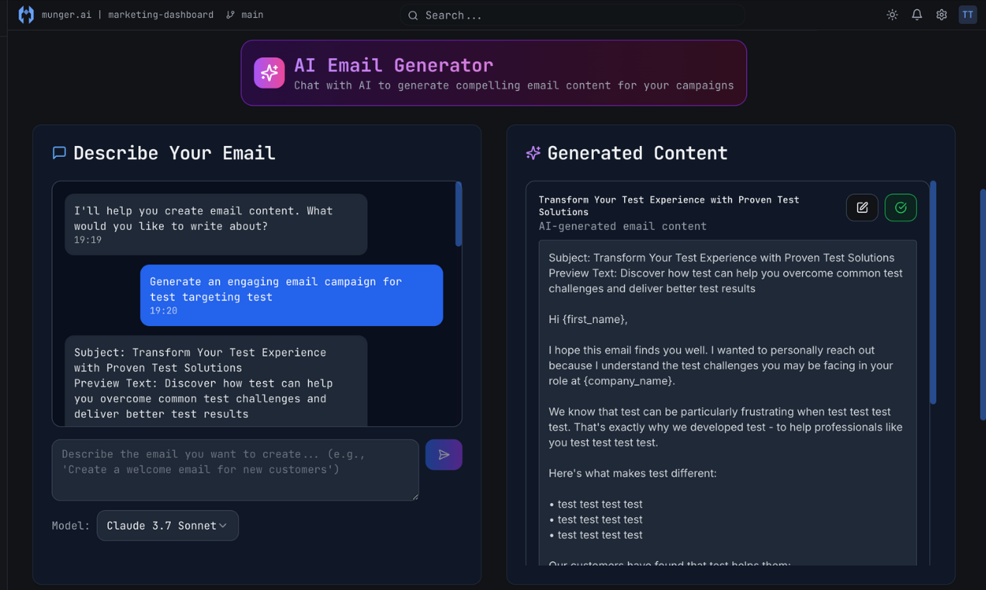Click the blue user prompt message bubble
Screen dimensions: 986x590
(x=291, y=295)
